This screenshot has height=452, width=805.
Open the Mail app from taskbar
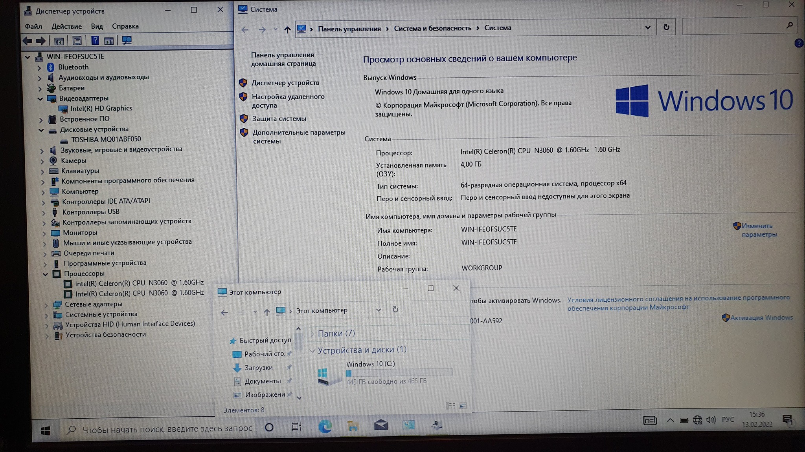[380, 425]
